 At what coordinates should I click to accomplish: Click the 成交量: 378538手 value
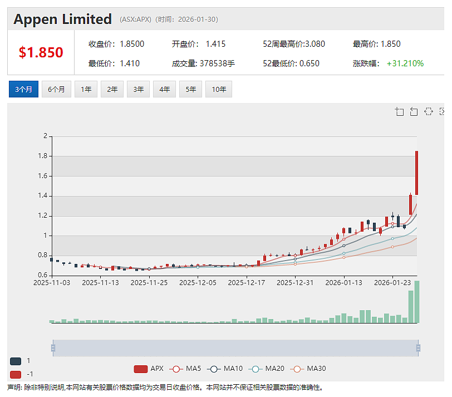[203, 63]
